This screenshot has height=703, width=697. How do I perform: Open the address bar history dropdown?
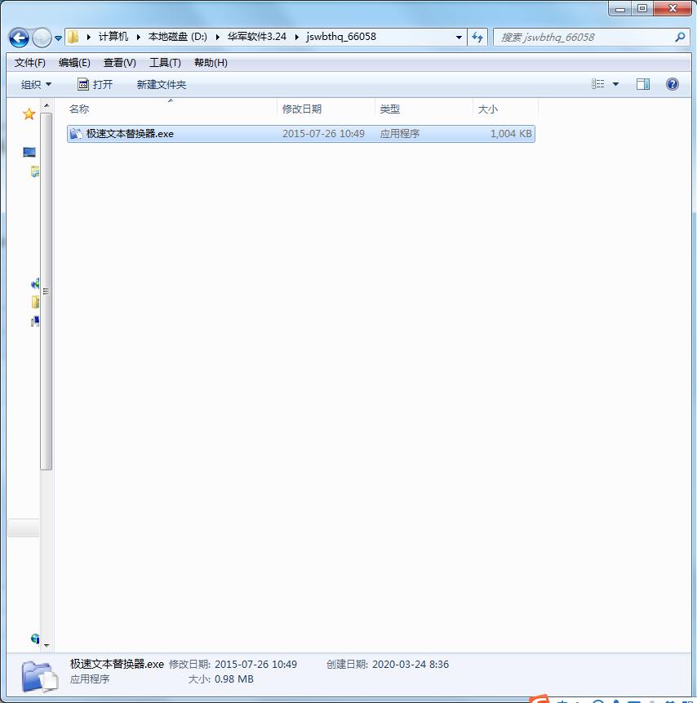click(459, 37)
